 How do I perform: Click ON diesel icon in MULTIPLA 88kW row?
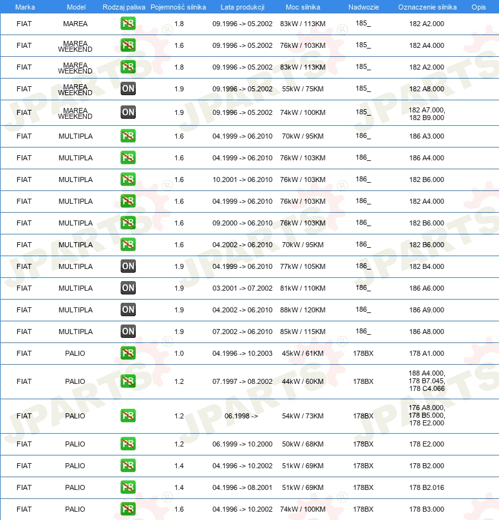[x=128, y=310]
